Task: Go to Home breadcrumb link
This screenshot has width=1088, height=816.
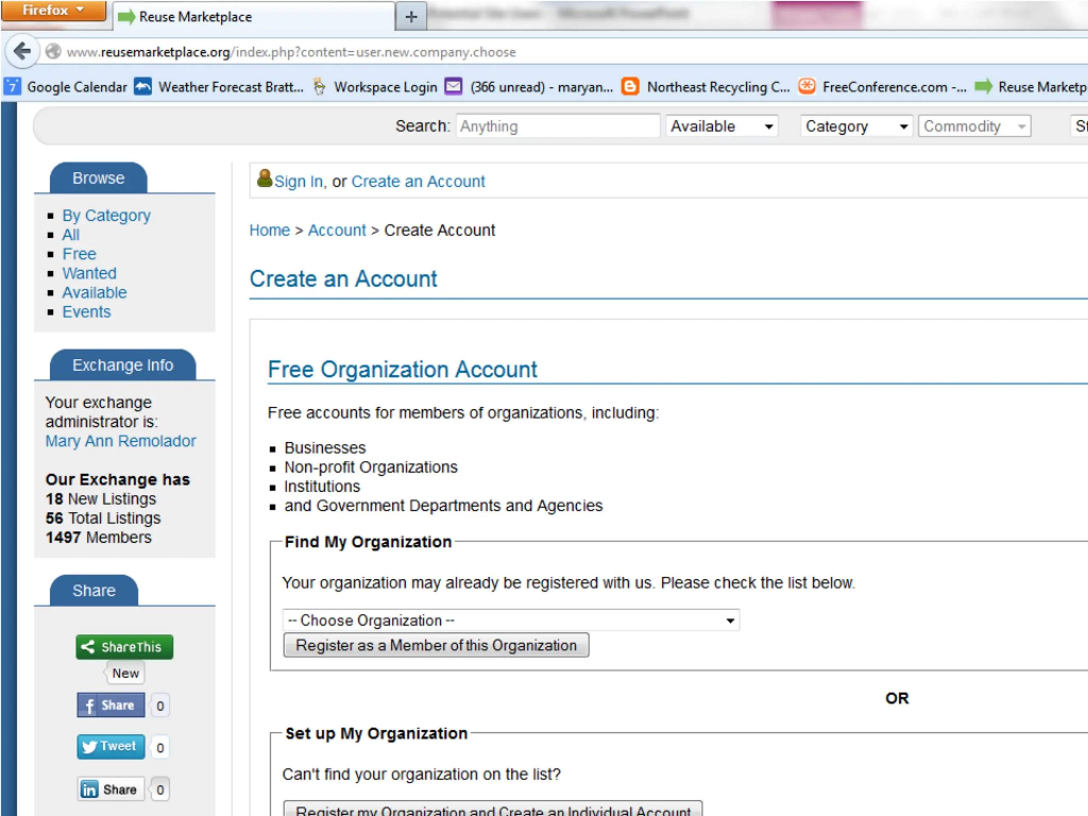Action: point(269,230)
